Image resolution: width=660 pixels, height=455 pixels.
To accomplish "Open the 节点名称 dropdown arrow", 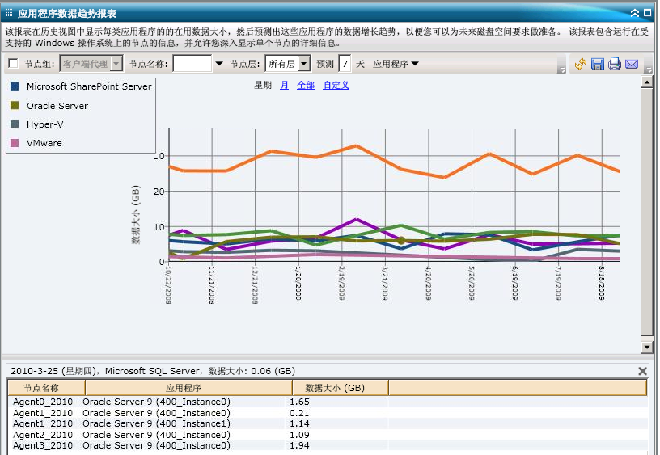I will tap(218, 64).
